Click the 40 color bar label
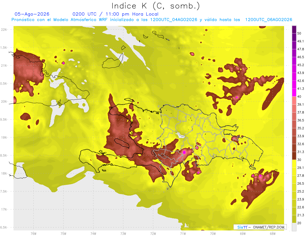This screenshot has height=237, width=306. (x=299, y=96)
